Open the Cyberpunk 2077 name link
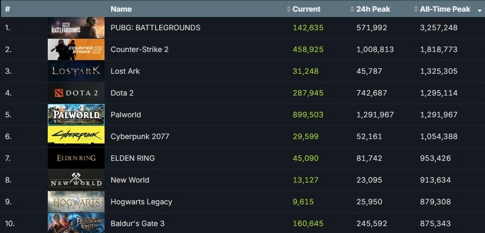 coord(140,136)
